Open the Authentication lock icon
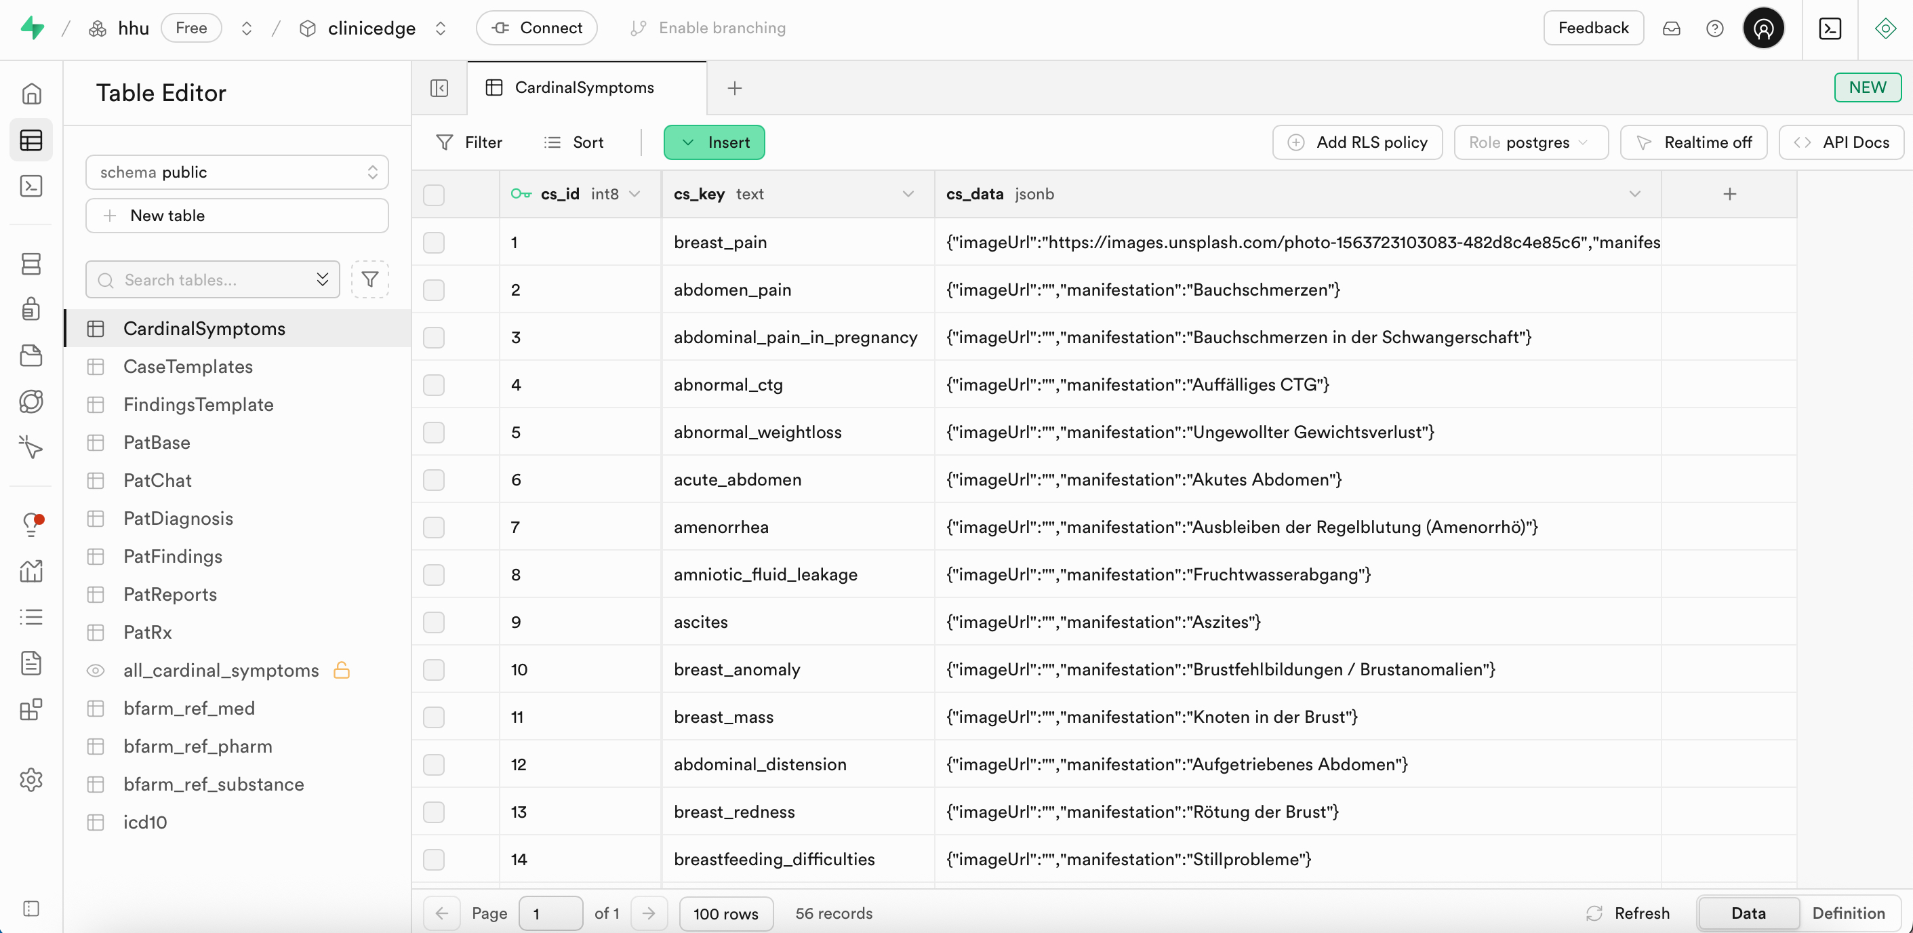Screen dimensions: 1913x933 coord(31,309)
